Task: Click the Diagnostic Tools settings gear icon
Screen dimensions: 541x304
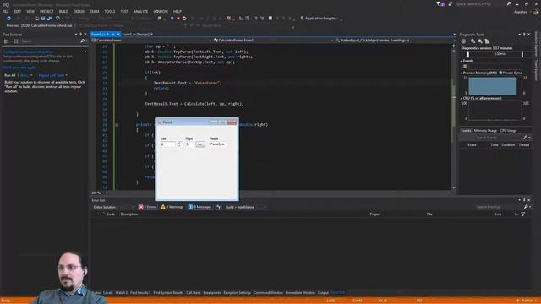Action: tap(463, 41)
